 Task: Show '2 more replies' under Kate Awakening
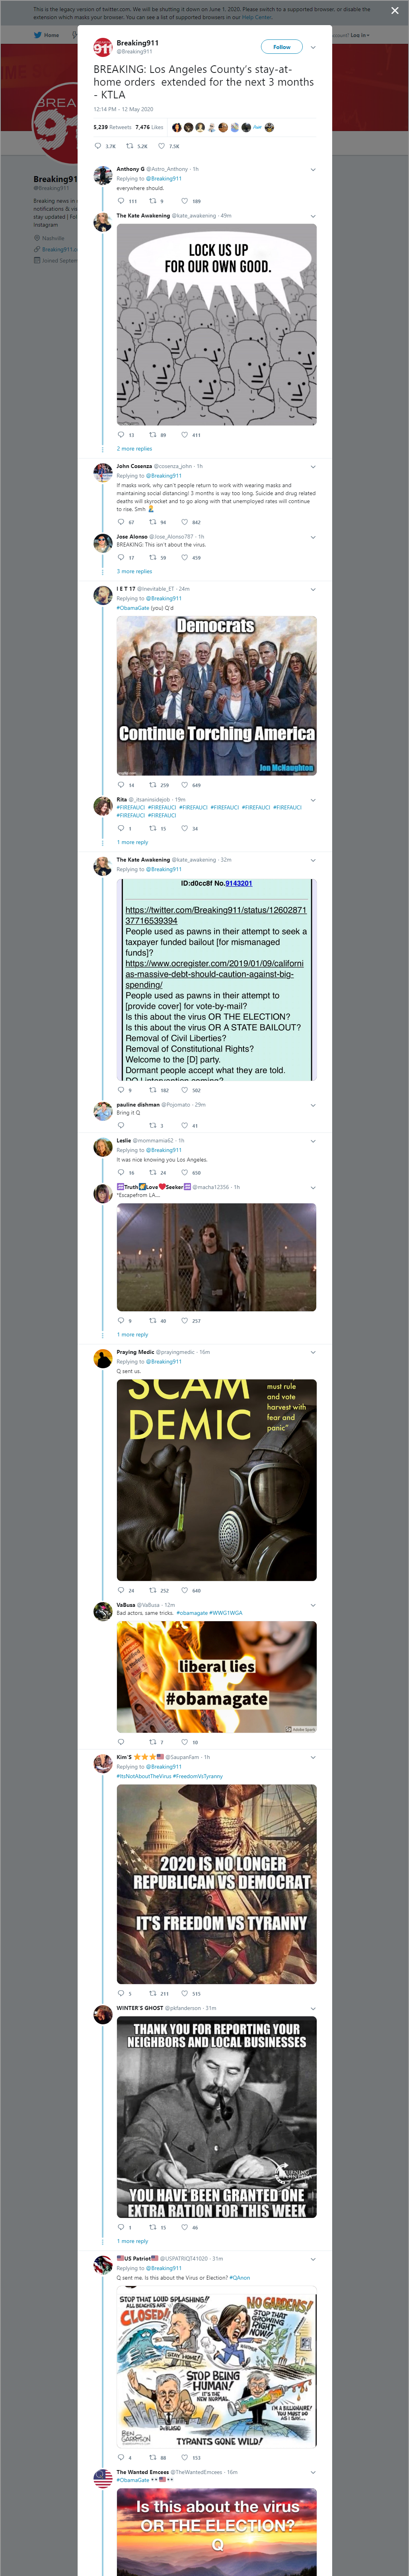click(134, 449)
